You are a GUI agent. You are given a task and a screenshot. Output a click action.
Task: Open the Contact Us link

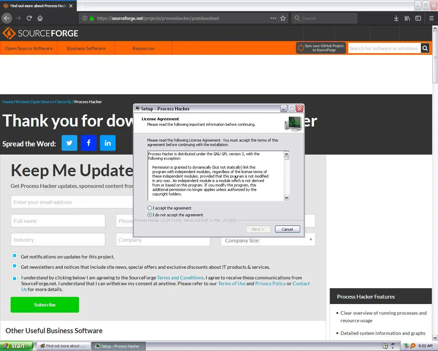click(301, 283)
